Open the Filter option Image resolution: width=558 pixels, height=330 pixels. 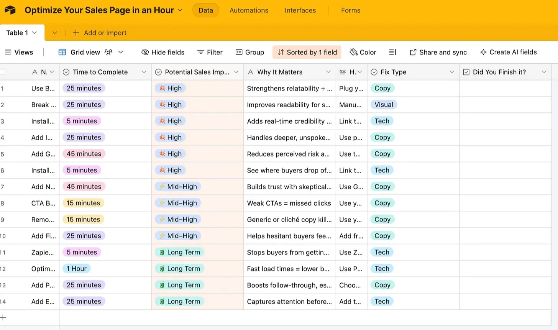point(210,52)
